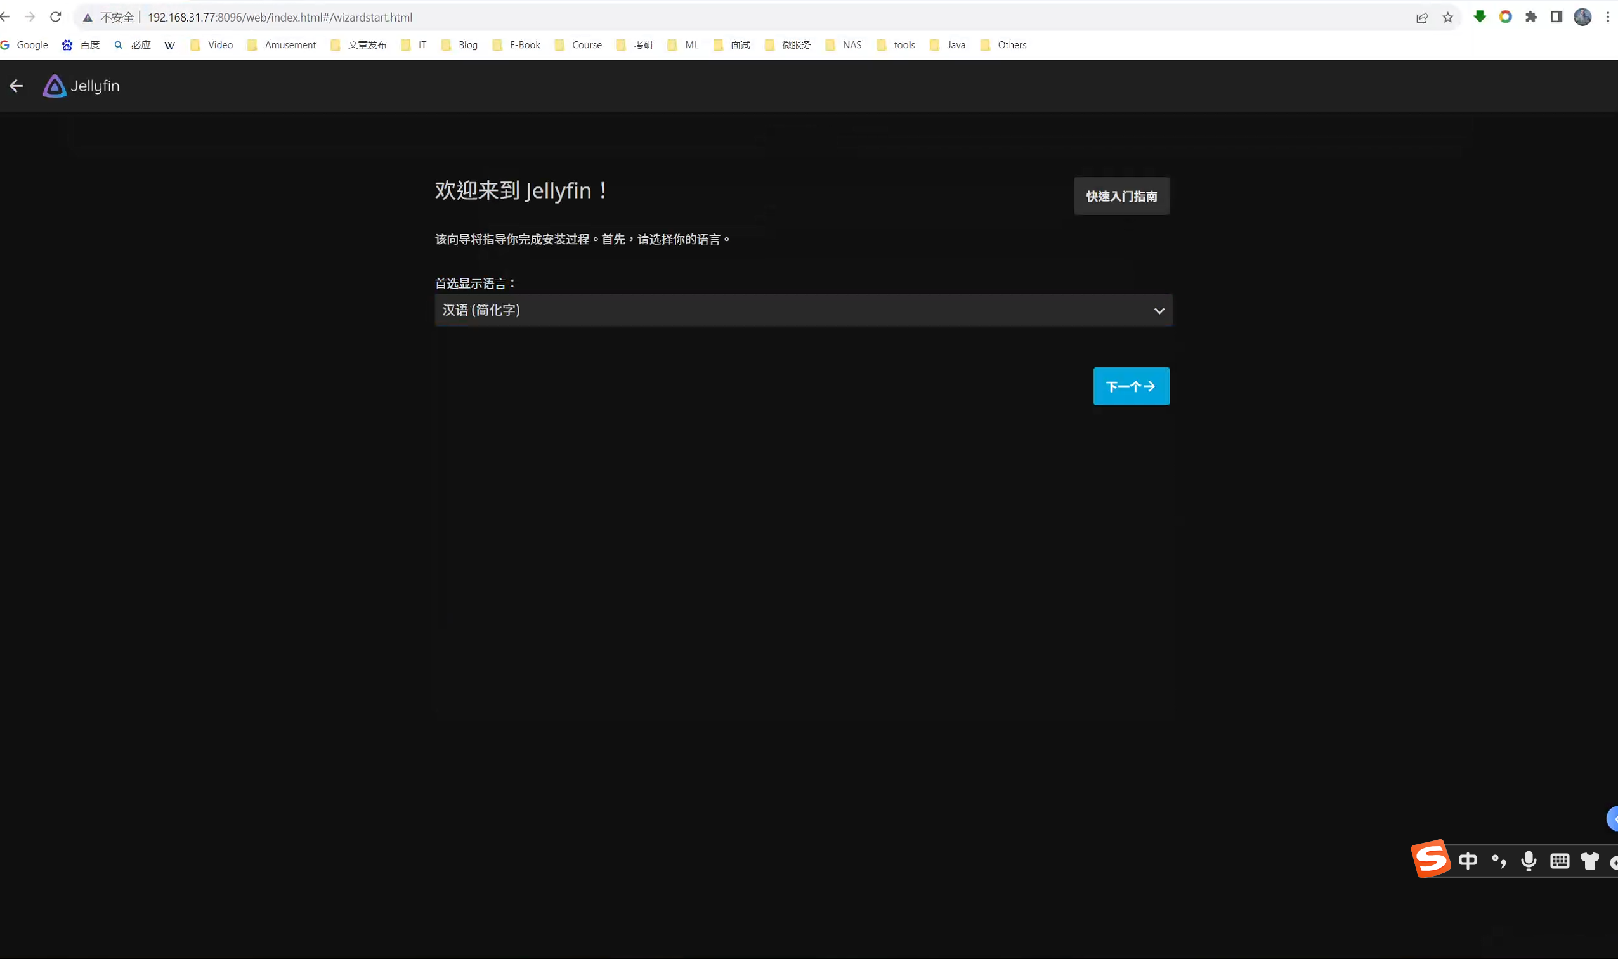This screenshot has height=959, width=1618.
Task: Click the 不安全 security warning
Action: 108,18
